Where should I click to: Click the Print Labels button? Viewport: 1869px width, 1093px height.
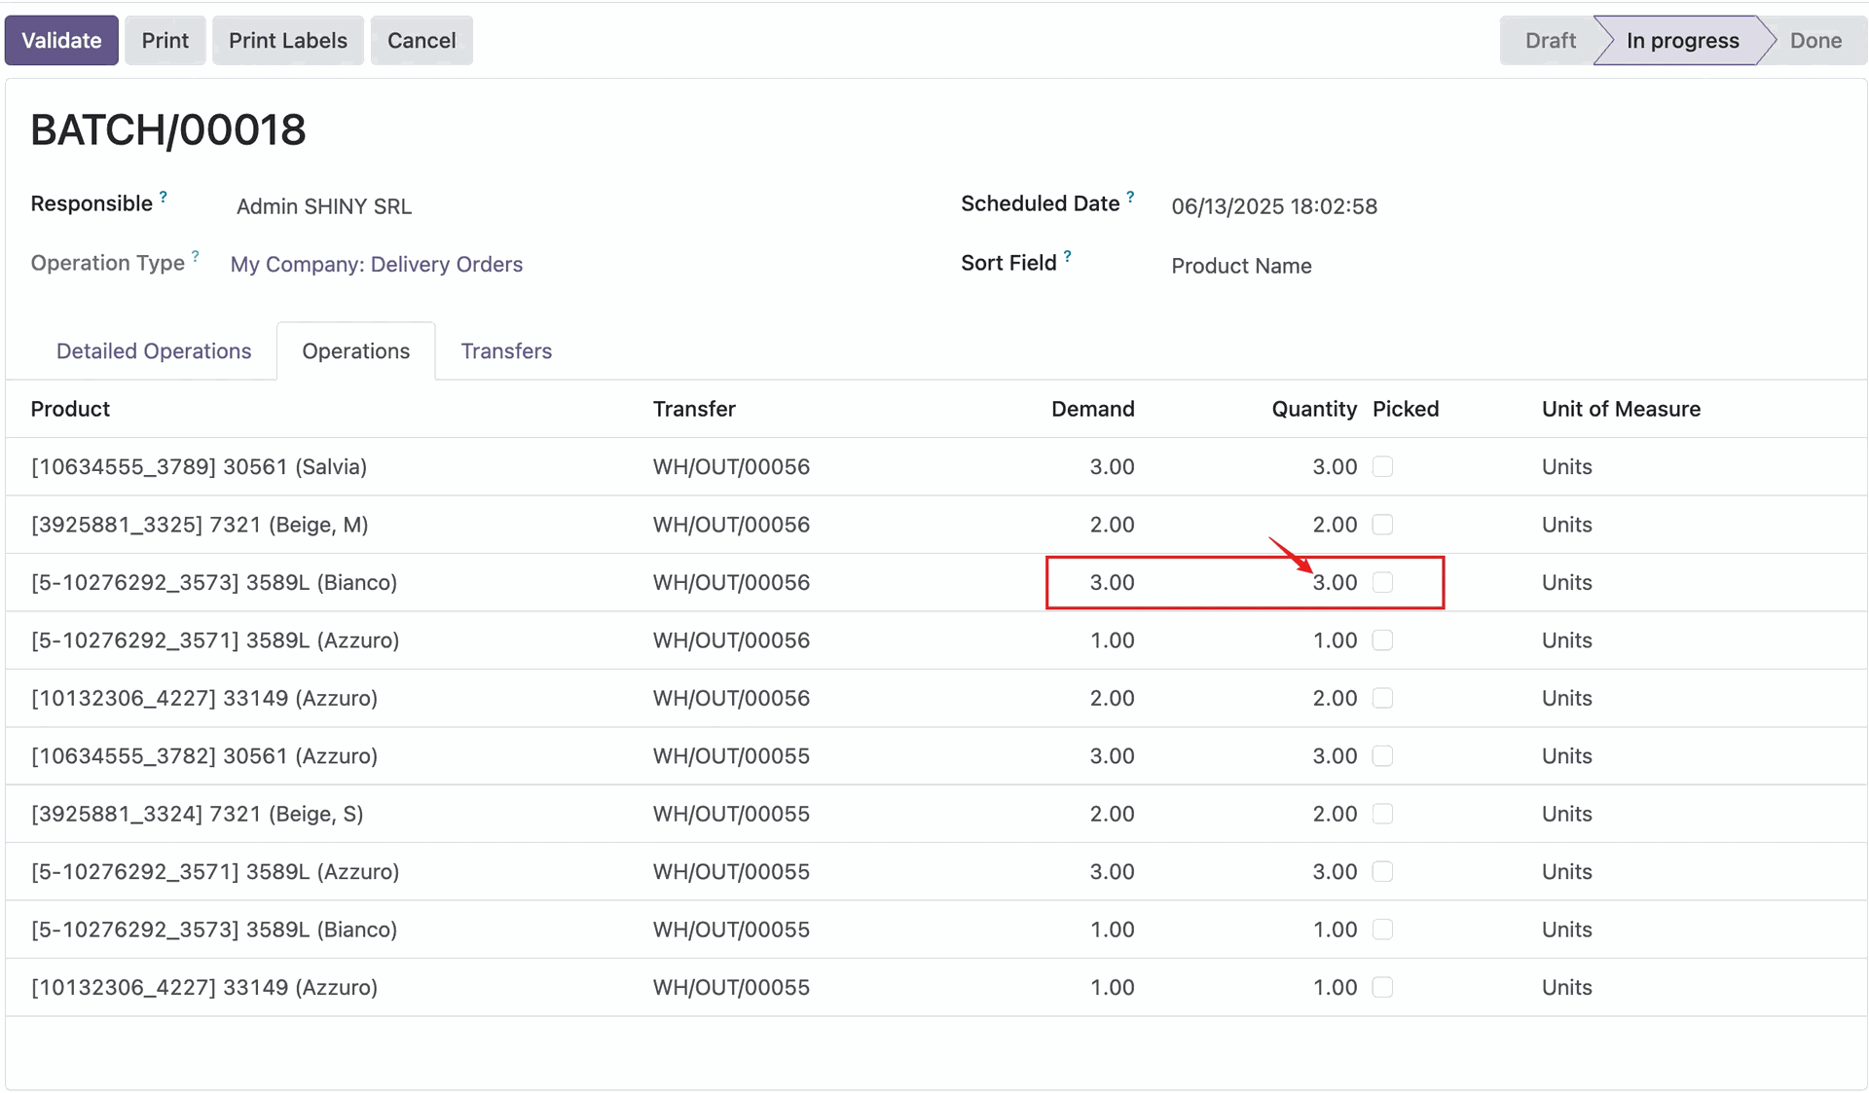click(287, 41)
